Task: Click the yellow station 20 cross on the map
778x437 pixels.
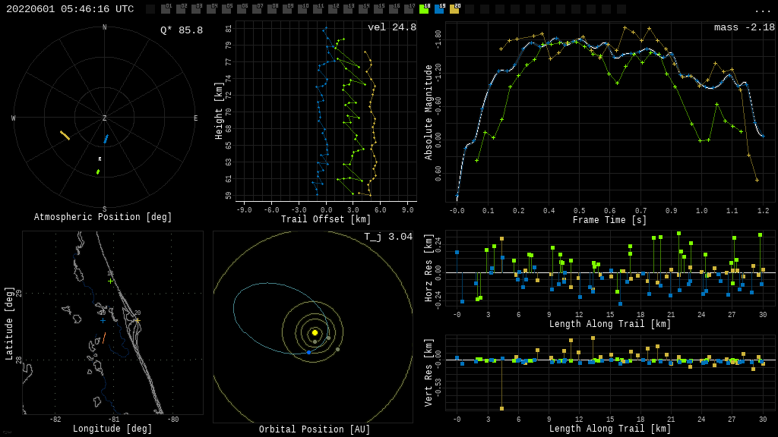Action: coord(137,321)
